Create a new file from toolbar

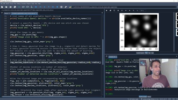(x=2, y=7)
